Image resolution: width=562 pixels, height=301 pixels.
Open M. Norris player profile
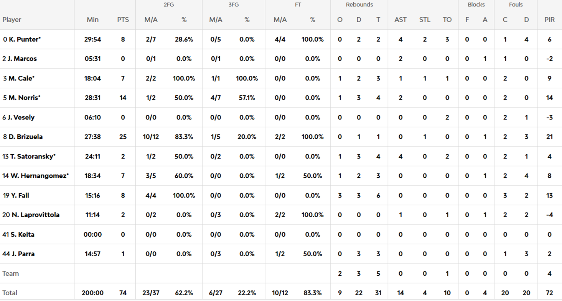click(24, 98)
